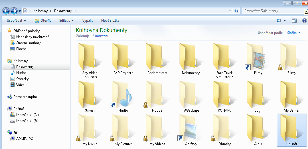The width and height of the screenshot is (308, 149).
Task: Click Dokumenty in the address breadcrumb
Action: 63,11
